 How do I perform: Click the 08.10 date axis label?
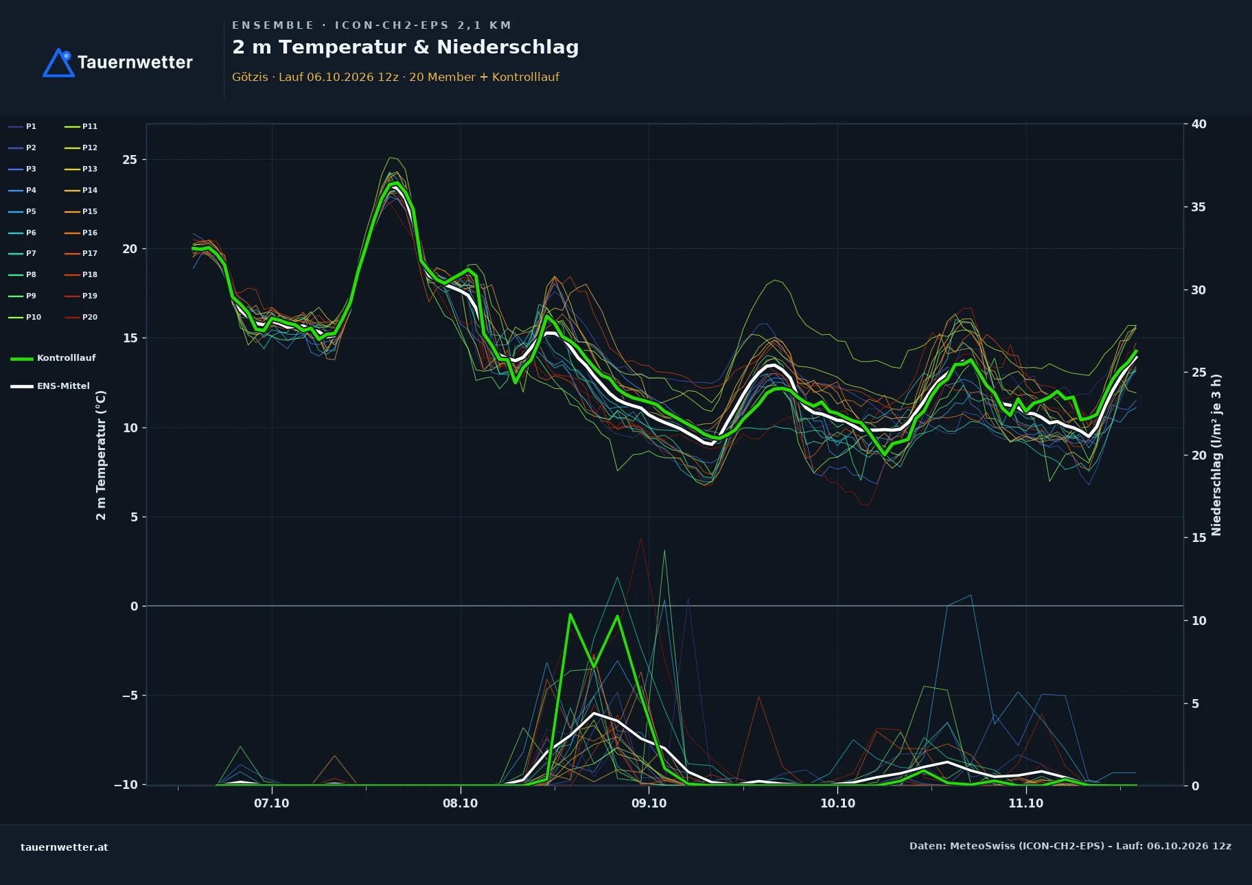(x=461, y=803)
